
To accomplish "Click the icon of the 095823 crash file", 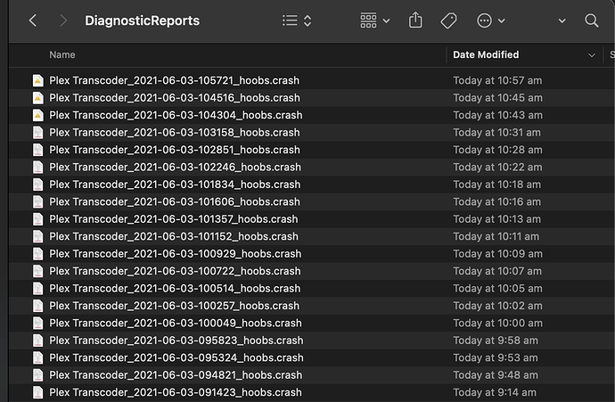I will 37,340.
